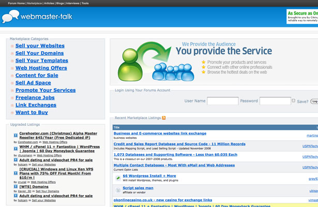
Task: Open Business and E-commerce websites link exchange listing
Action: pos(160,134)
